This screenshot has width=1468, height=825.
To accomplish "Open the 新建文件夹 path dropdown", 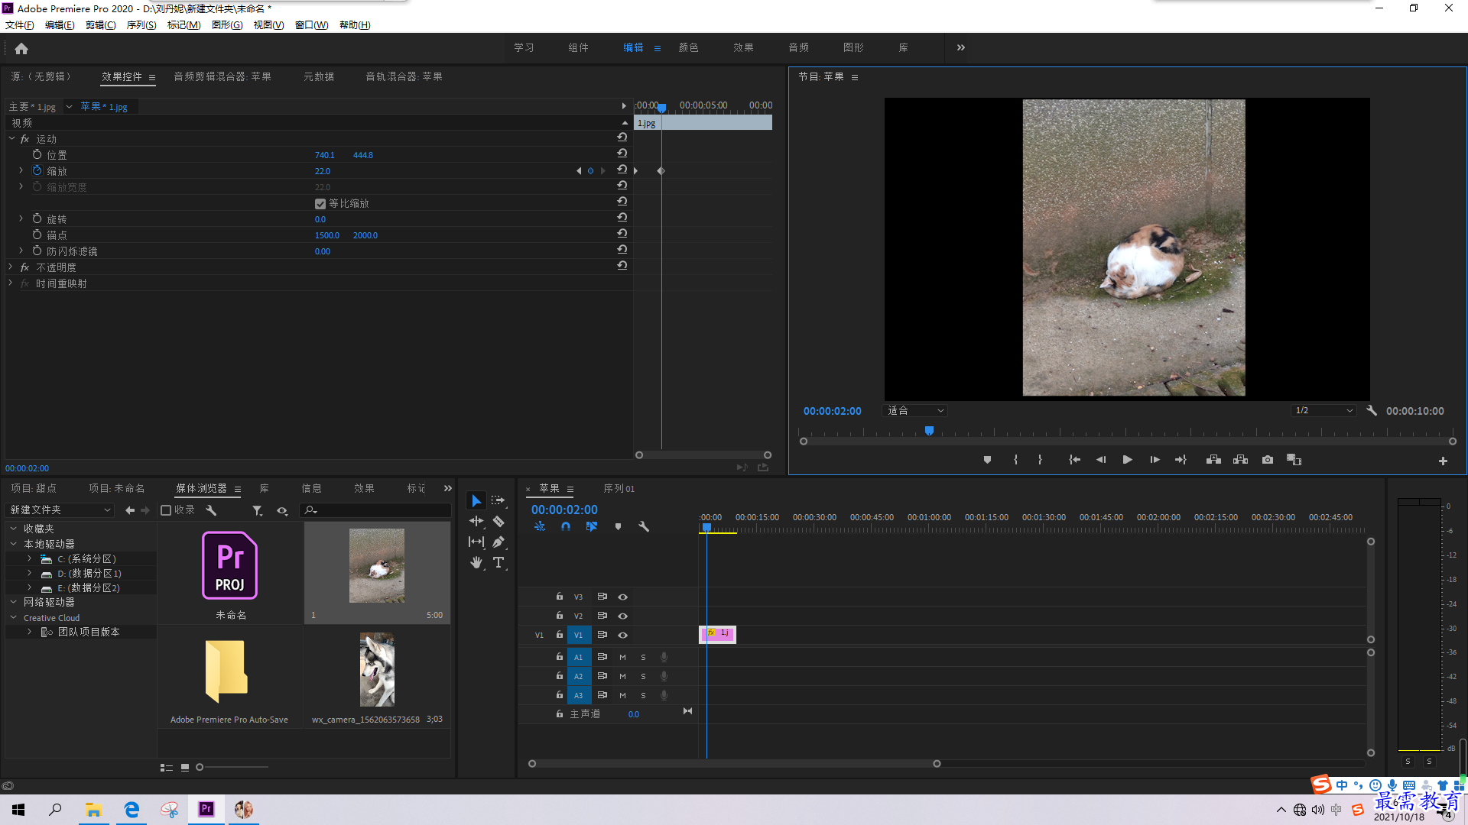I will point(60,510).
